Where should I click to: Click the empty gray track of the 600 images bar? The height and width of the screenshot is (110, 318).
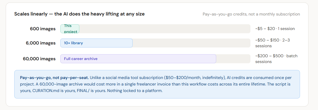tap(165, 29)
